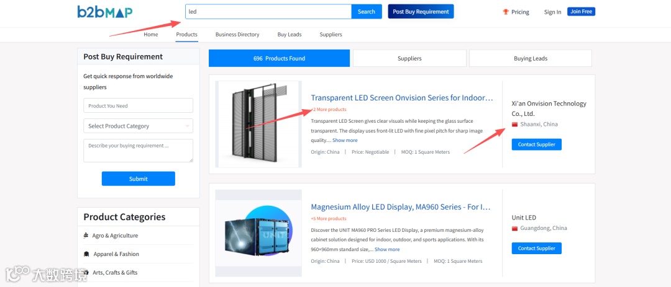671x287 pixels.
Task: Click the Apparel & Fashion category icon
Action: click(x=86, y=254)
